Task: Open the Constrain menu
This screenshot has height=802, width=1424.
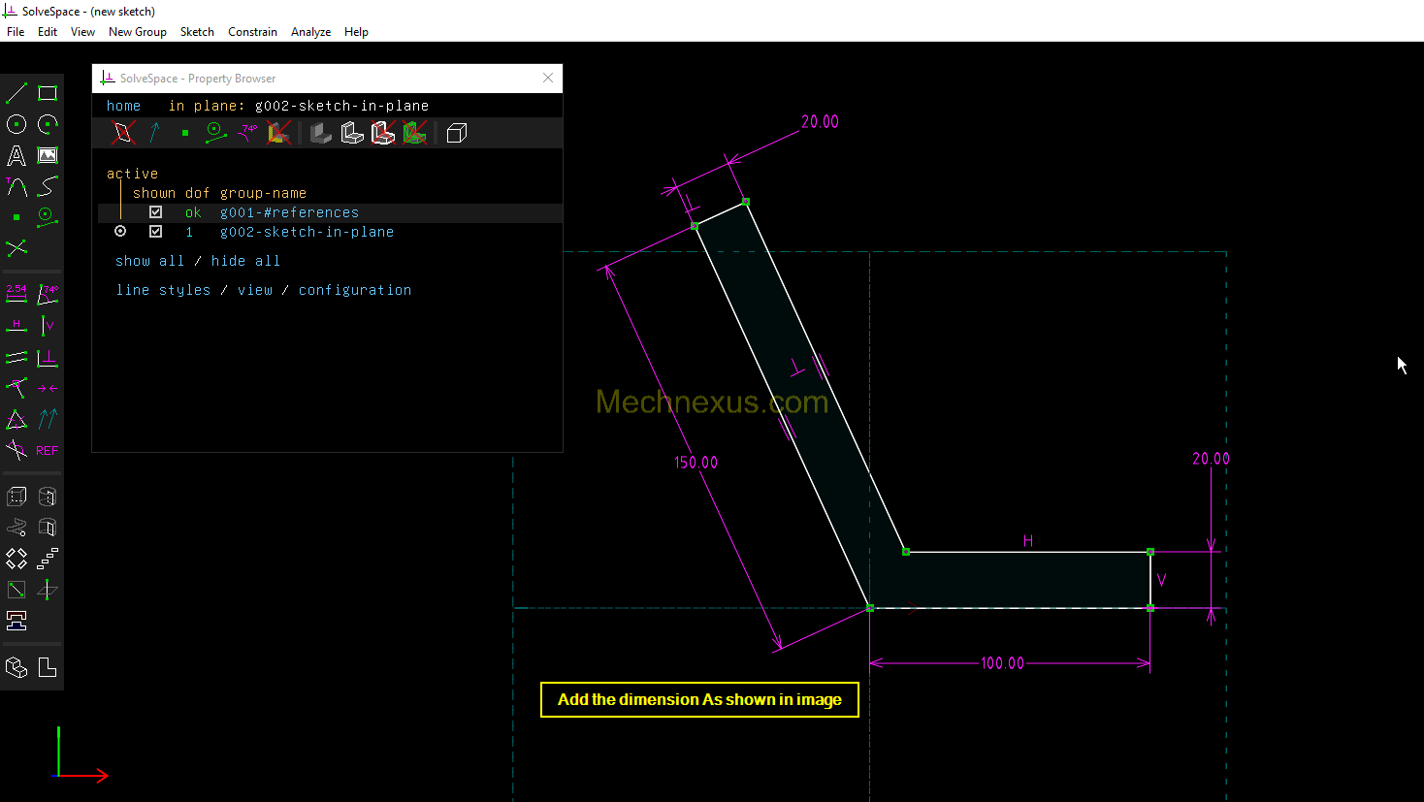Action: tap(252, 32)
